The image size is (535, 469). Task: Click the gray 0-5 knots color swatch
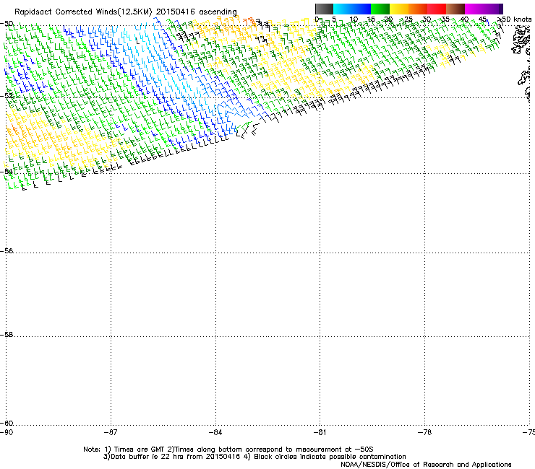click(324, 9)
